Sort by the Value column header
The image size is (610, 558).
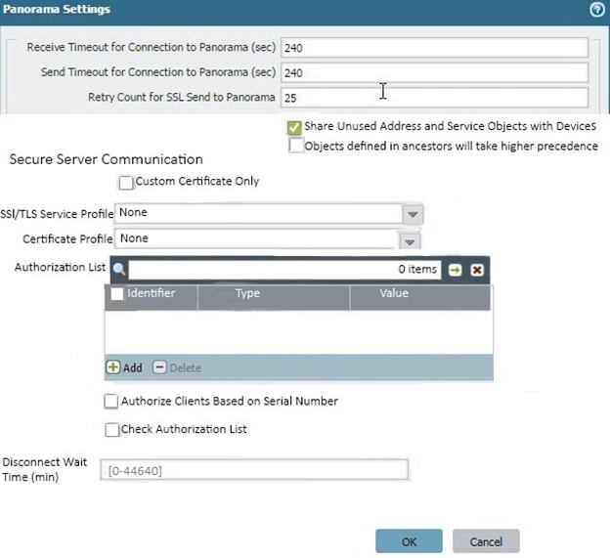point(394,293)
